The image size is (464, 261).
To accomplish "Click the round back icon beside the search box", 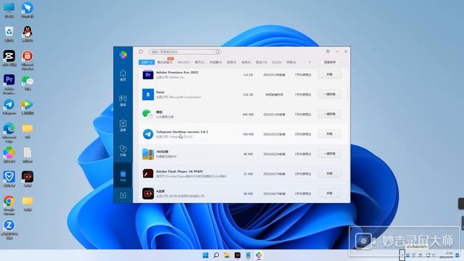I will [x=141, y=51].
